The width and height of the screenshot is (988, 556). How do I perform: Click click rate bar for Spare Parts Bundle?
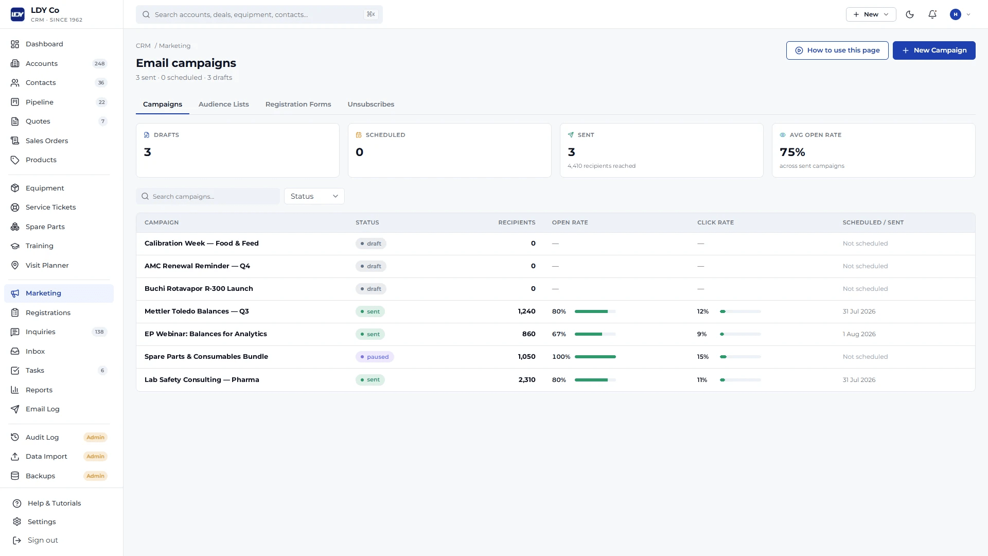pyautogui.click(x=740, y=357)
